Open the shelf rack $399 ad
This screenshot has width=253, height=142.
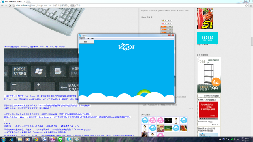(x=209, y=75)
